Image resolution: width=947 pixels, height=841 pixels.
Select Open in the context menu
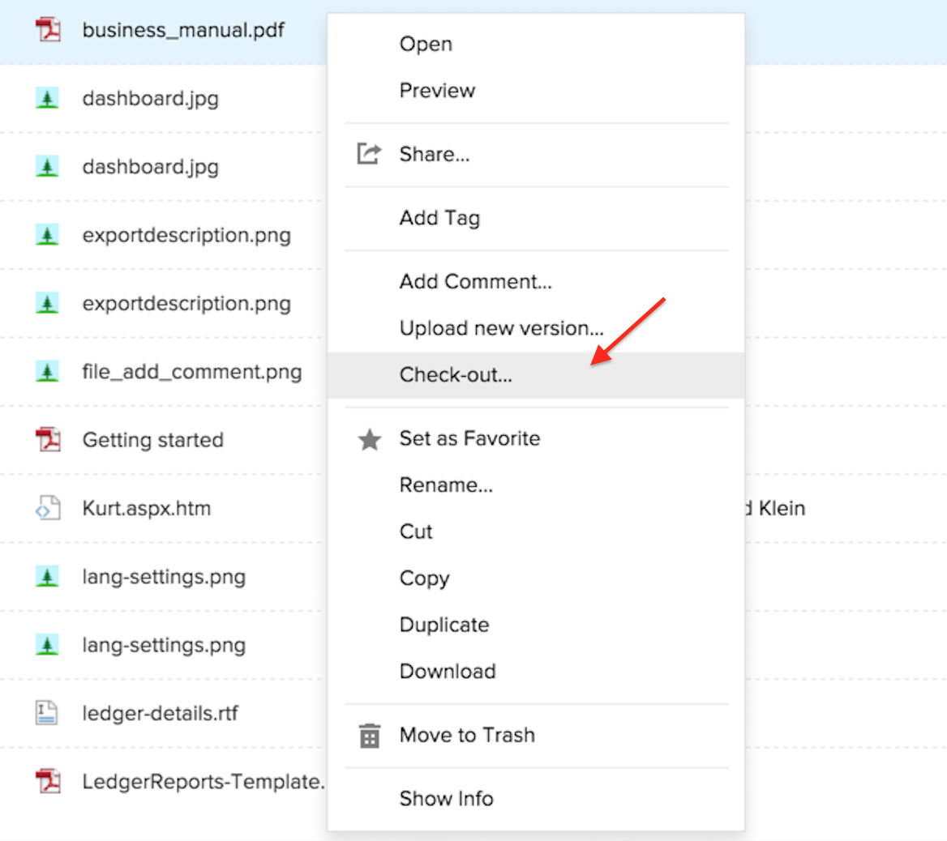click(x=426, y=45)
